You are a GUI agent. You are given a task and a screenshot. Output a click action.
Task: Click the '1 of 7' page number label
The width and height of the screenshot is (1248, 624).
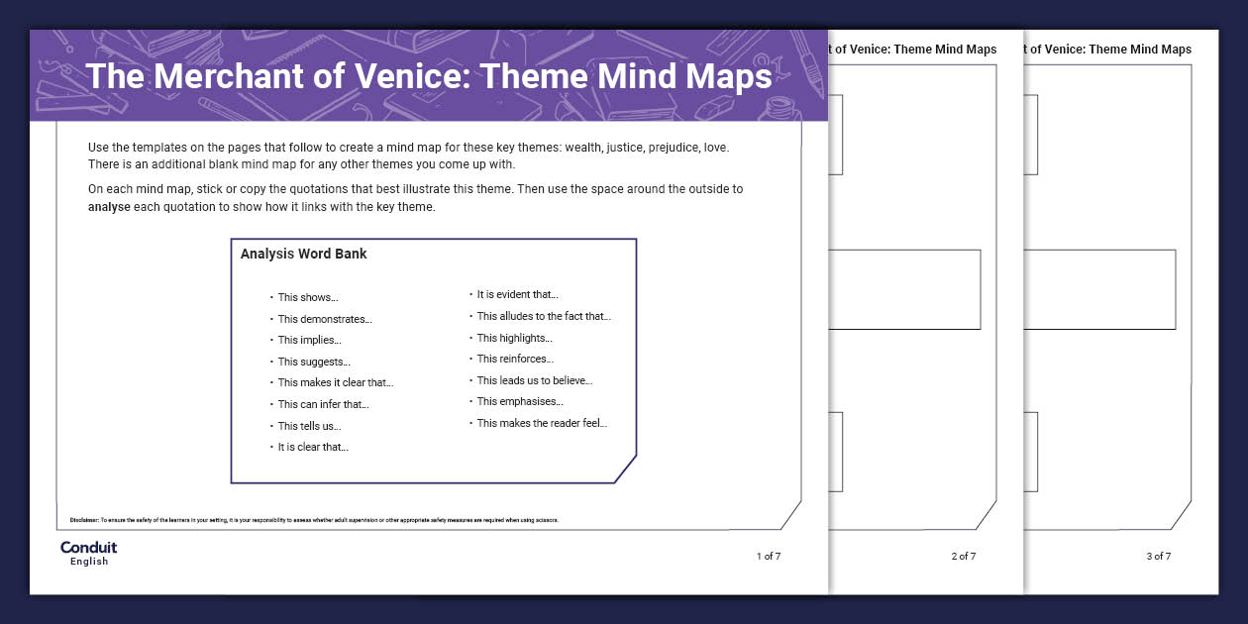pos(767,557)
